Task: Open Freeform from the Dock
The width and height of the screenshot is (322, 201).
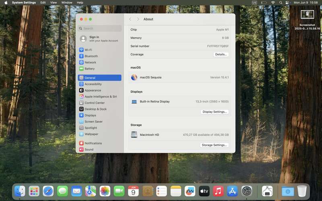Action: [190, 191]
